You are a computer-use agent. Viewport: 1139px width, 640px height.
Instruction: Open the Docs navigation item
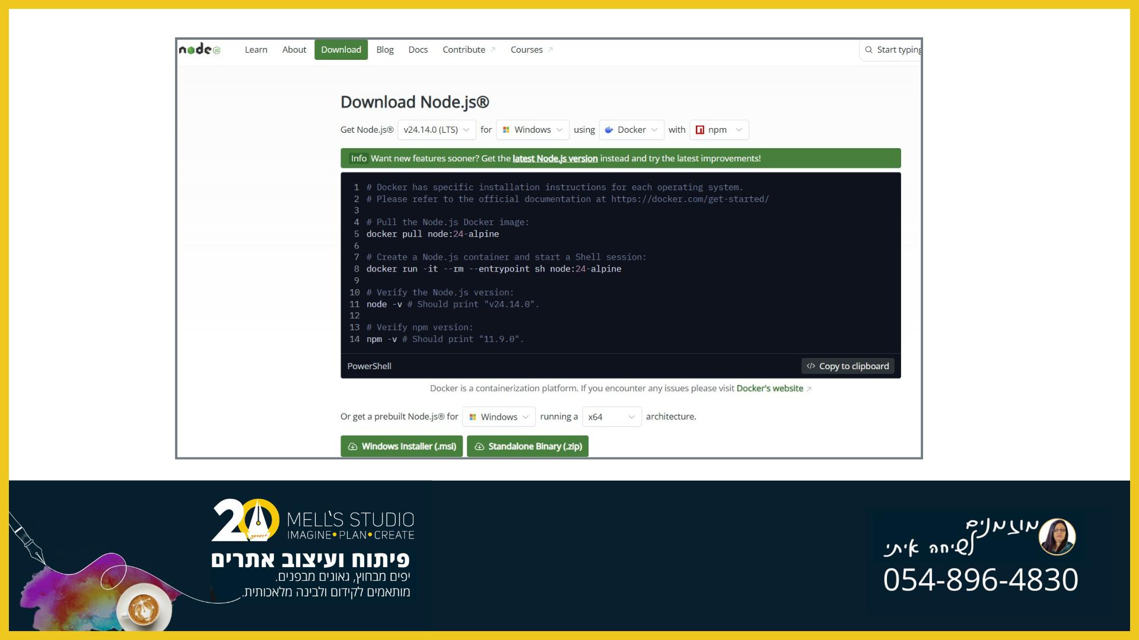click(418, 50)
